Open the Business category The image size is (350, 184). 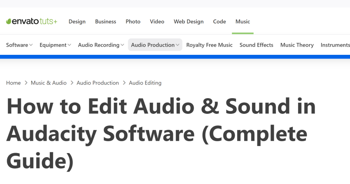pyautogui.click(x=105, y=21)
